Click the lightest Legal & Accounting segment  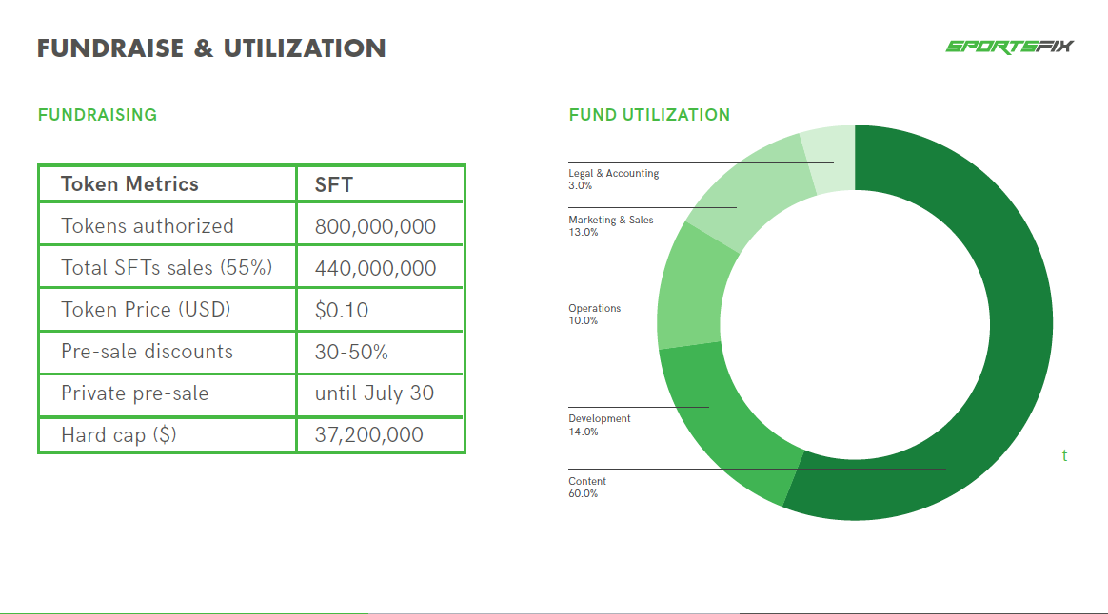[x=830, y=158]
